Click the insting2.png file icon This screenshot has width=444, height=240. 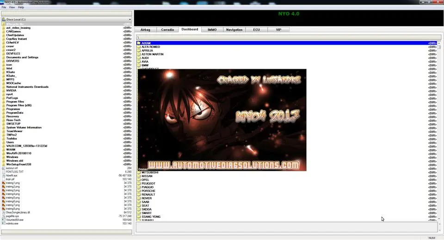(x=3, y=186)
